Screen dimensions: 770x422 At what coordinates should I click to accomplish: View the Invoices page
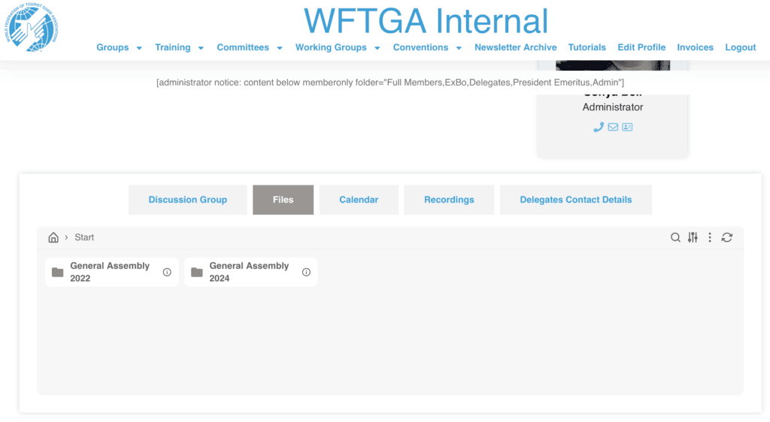click(695, 47)
